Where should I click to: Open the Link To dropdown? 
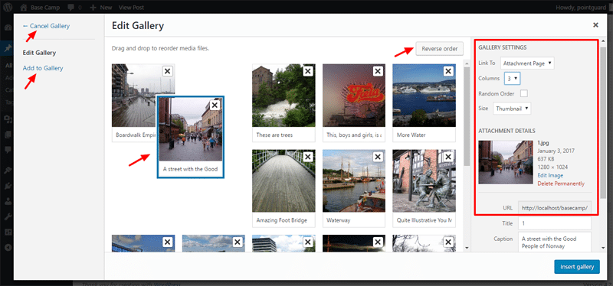click(x=527, y=63)
